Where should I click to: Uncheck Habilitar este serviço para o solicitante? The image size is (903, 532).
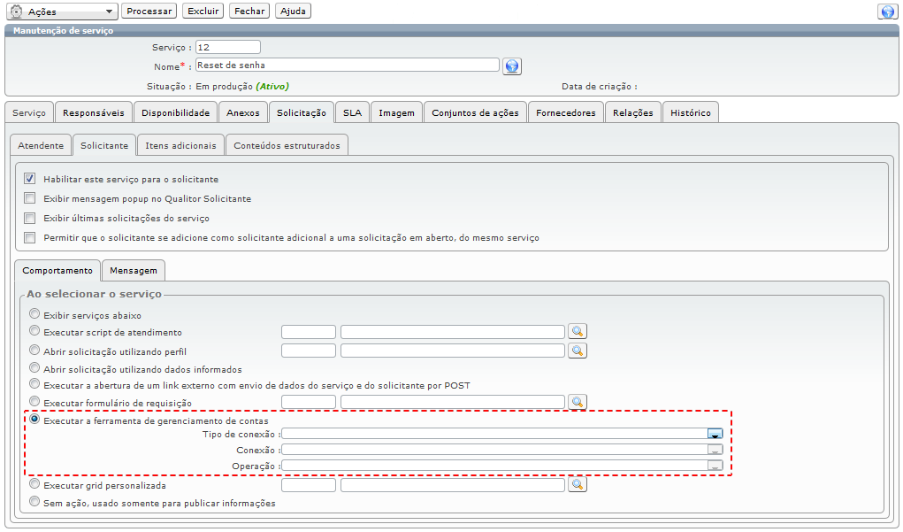[30, 179]
